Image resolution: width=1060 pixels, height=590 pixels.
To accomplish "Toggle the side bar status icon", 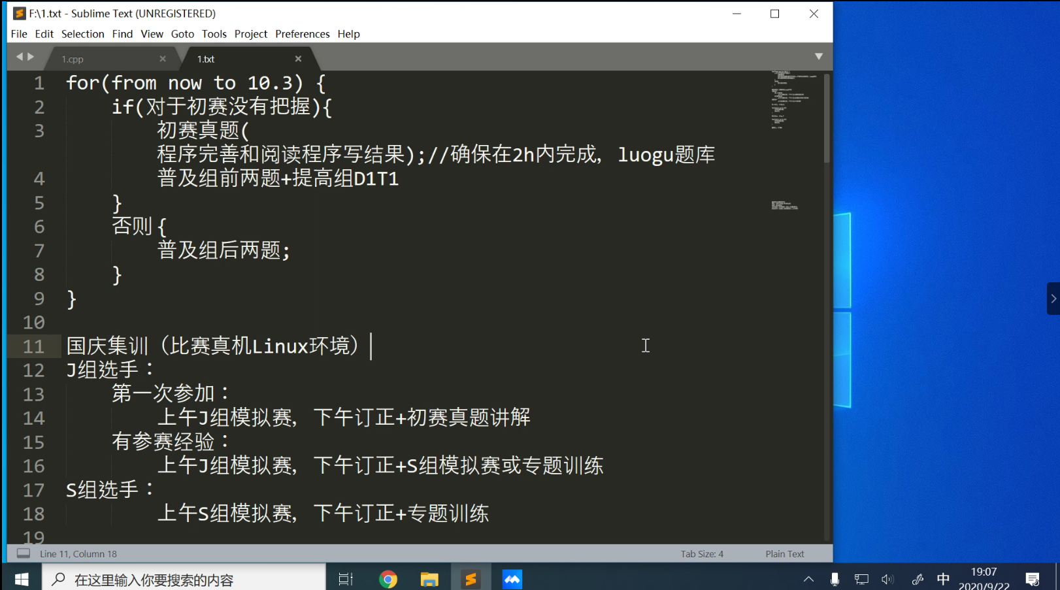I will pos(24,553).
